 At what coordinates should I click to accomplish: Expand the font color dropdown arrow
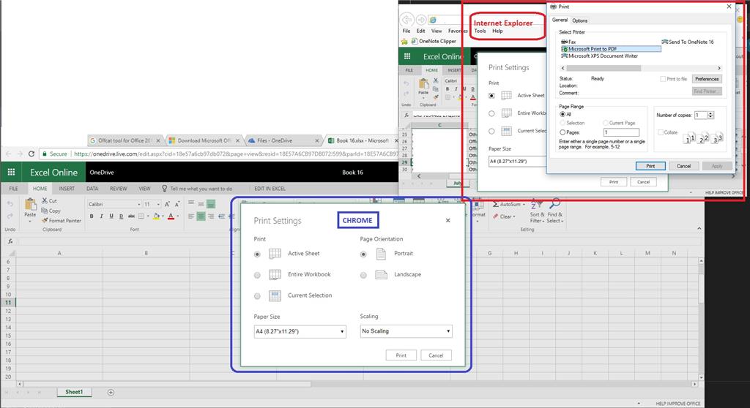tap(177, 216)
